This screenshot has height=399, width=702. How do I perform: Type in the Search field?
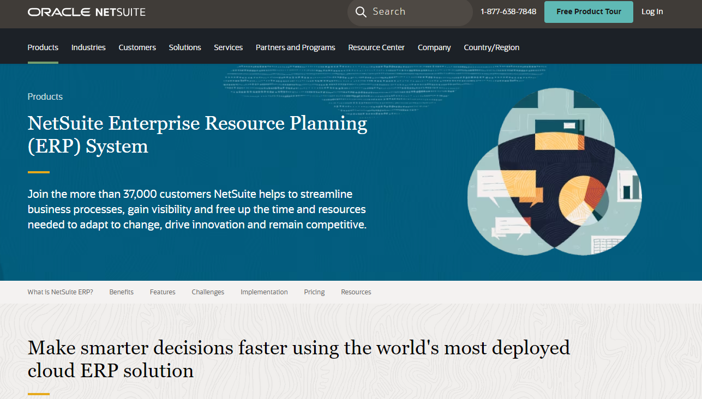click(417, 12)
